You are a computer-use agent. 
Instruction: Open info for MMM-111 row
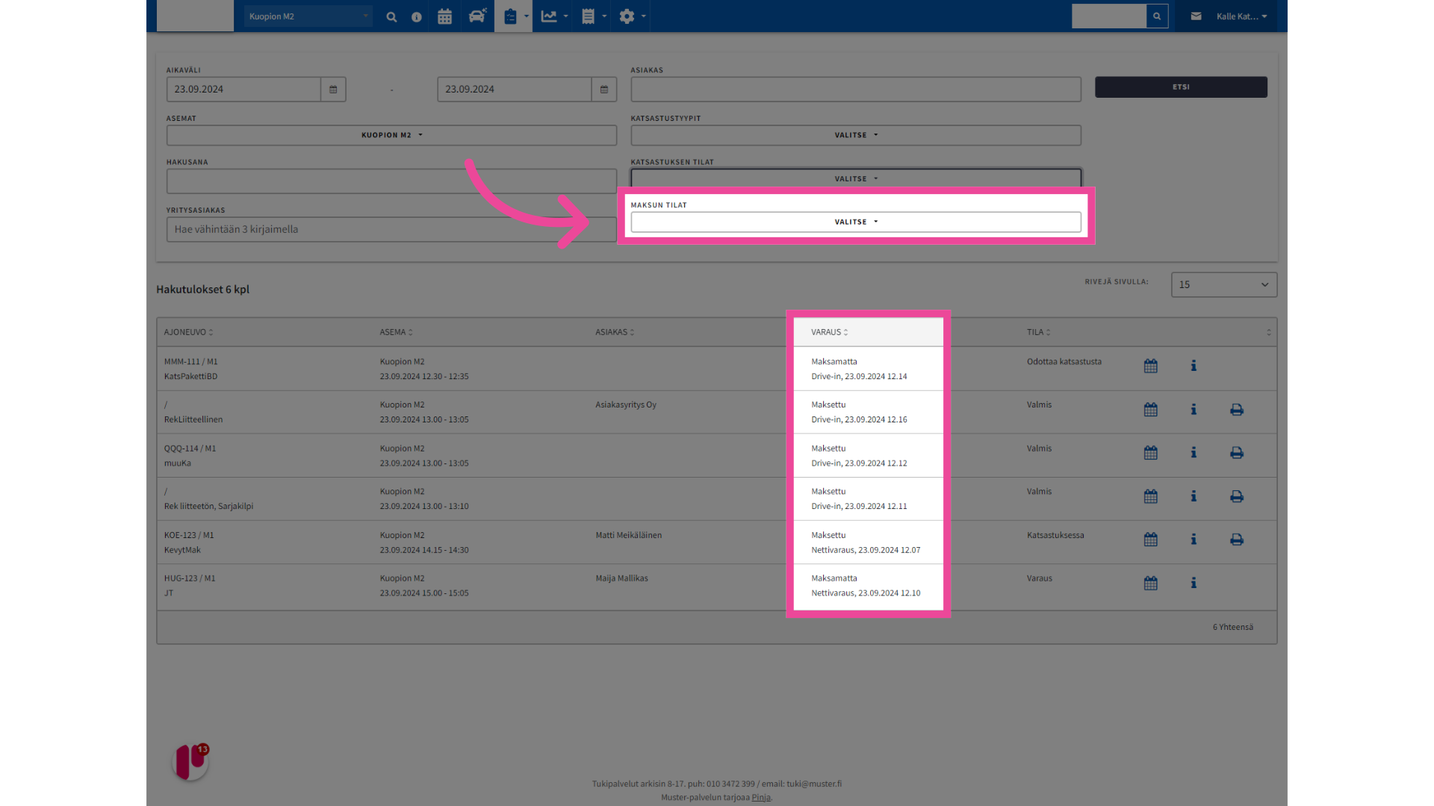1194,366
